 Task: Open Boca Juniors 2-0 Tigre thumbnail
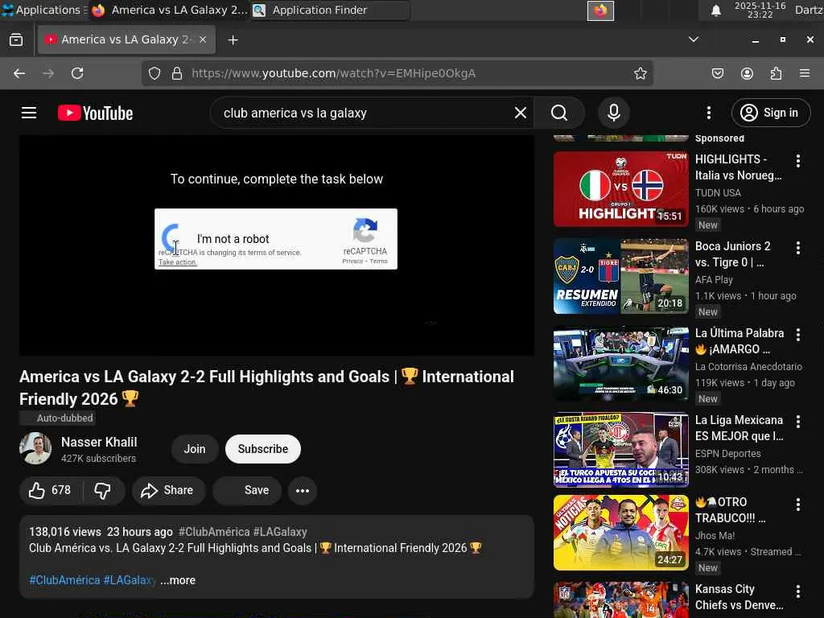(620, 276)
